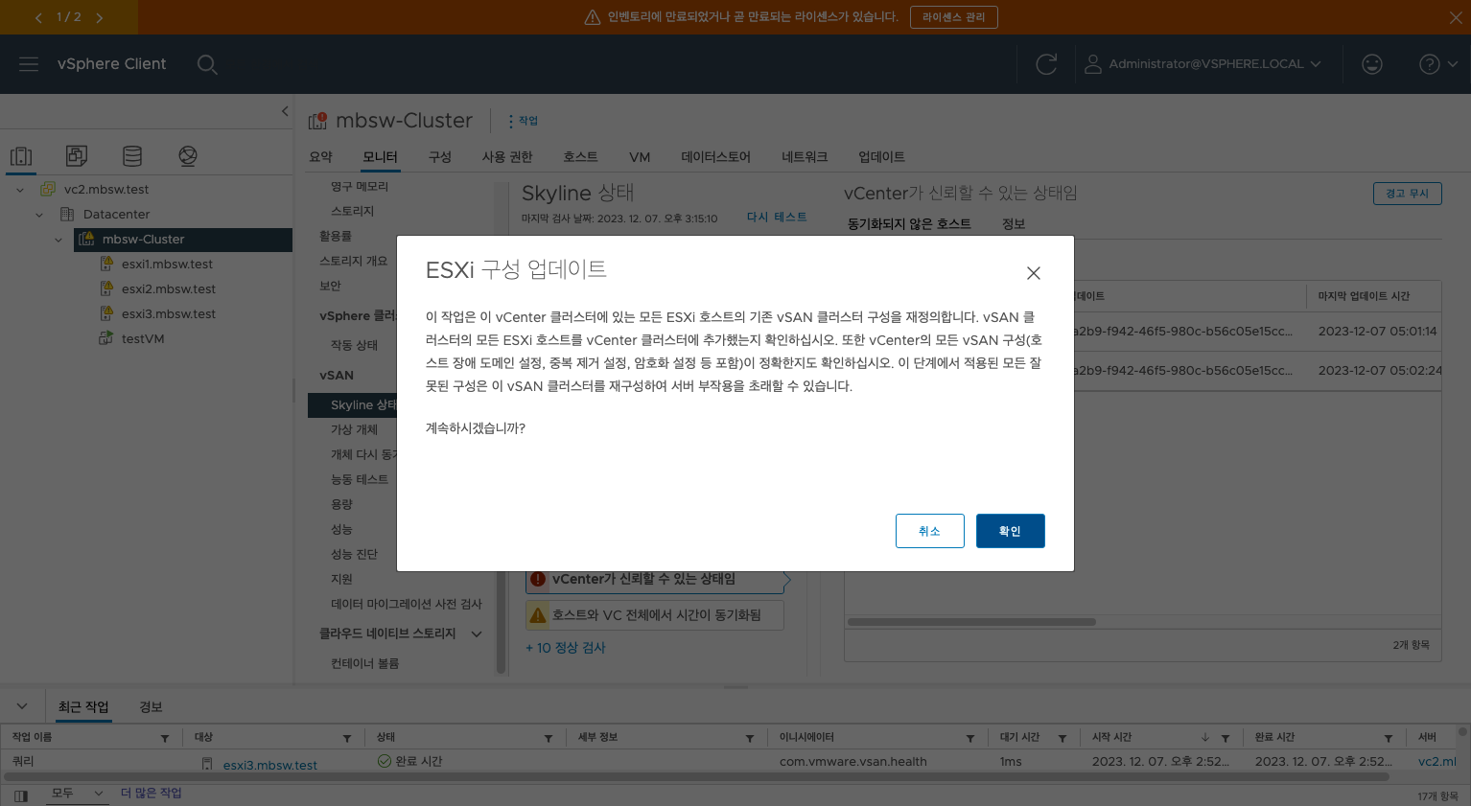
Task: Switch to 동기화되지 않은 호스트 subtab
Action: 909,224
